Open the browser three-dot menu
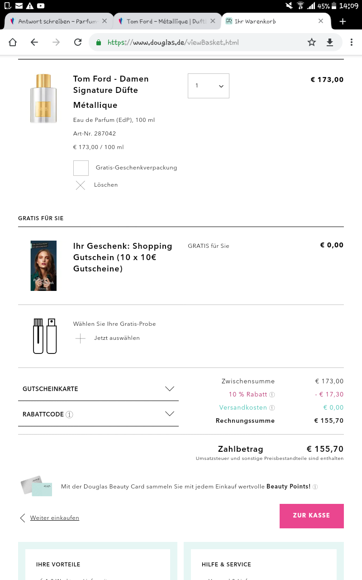Screen dimensions: 362x580 (352, 42)
